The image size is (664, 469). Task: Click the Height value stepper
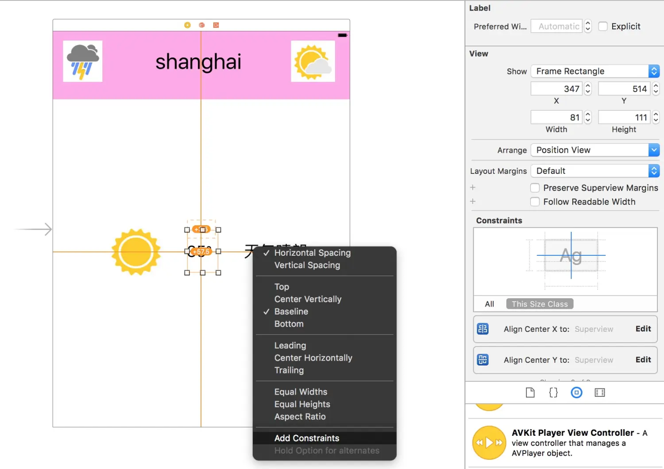tap(656, 117)
